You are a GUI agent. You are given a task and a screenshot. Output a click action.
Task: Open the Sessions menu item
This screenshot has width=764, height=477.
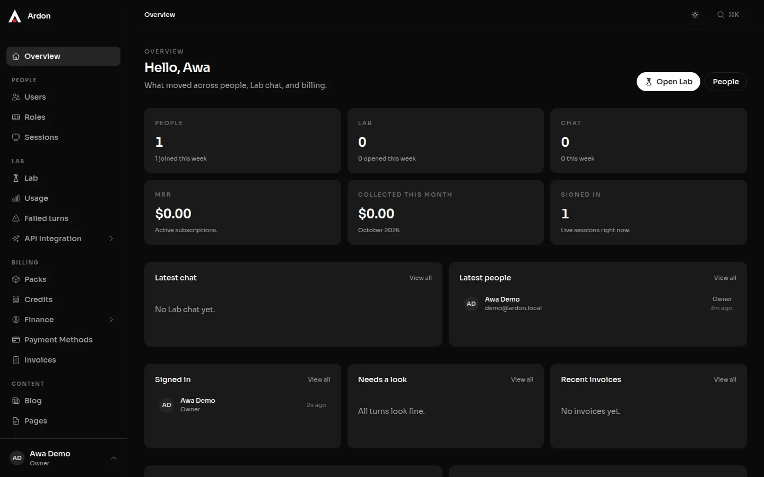63,137
